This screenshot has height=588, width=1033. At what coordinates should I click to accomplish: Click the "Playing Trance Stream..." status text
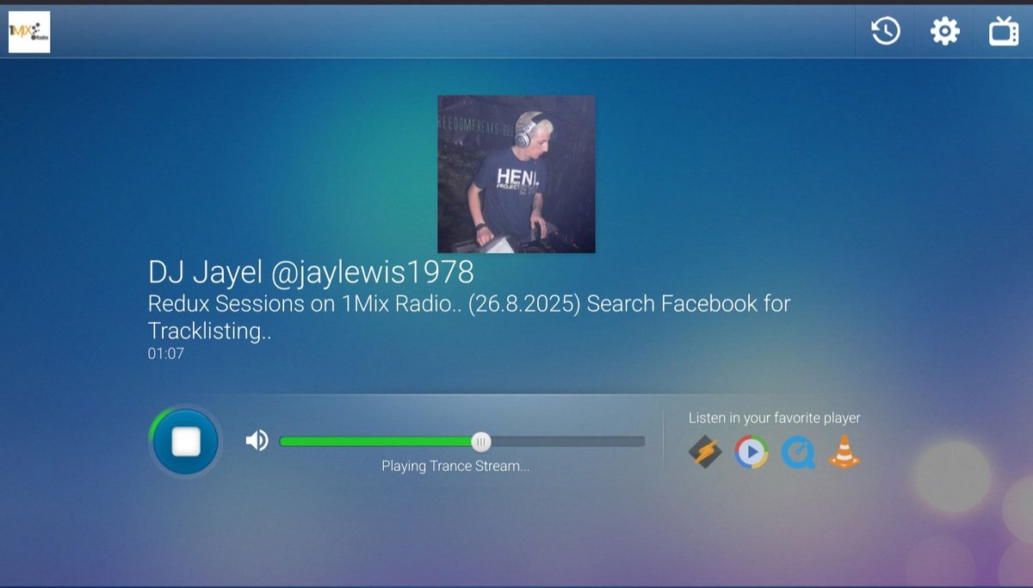click(455, 466)
